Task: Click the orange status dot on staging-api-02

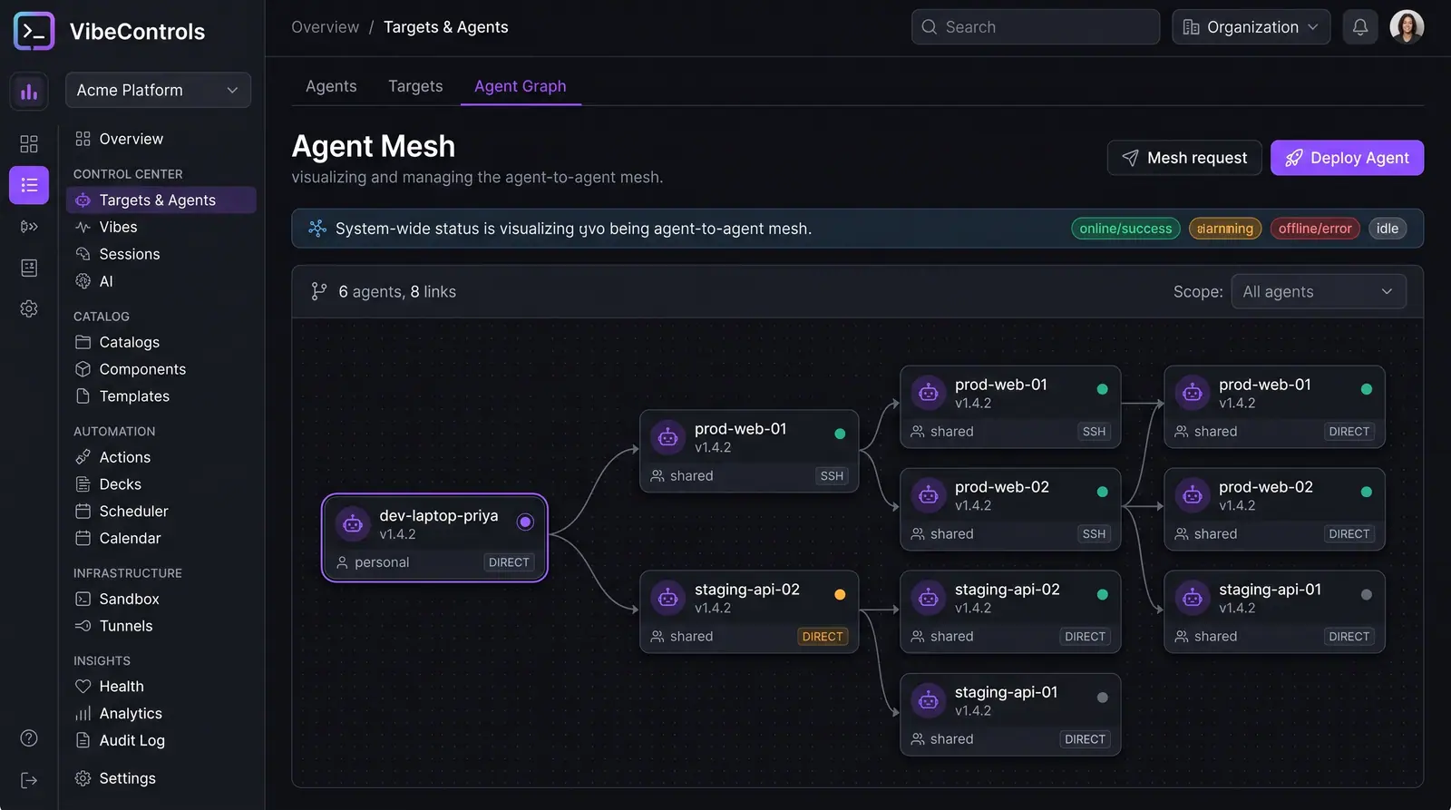Action: [840, 595]
